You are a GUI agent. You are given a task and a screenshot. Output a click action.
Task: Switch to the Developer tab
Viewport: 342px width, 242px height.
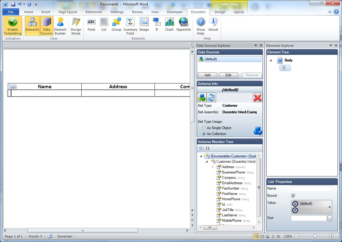[x=175, y=12]
